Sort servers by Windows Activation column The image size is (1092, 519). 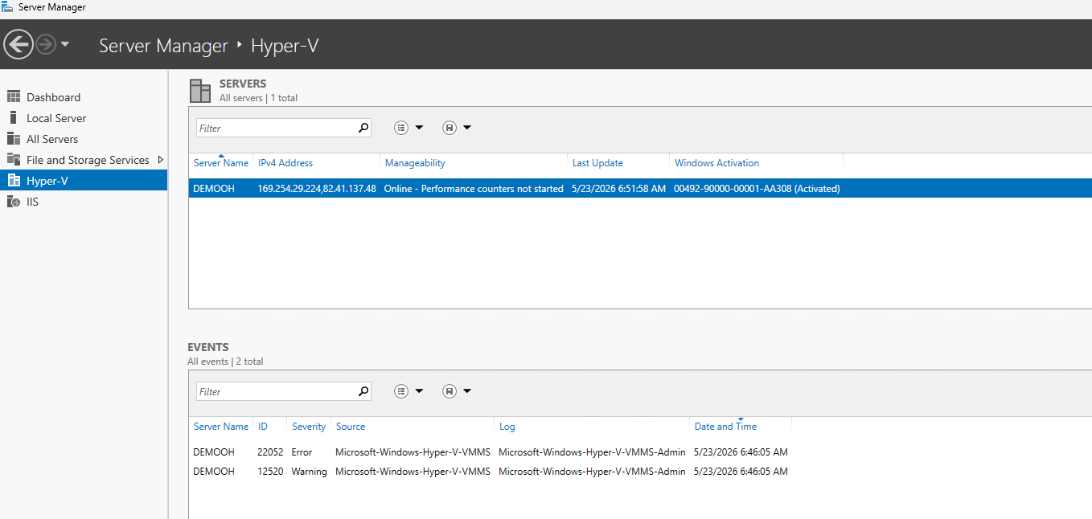[716, 163]
